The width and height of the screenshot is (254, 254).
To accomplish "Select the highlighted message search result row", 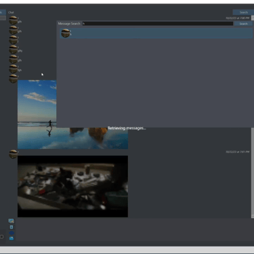I will (x=156, y=33).
